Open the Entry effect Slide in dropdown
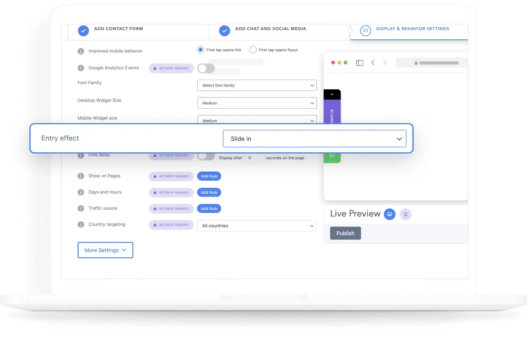Screen dimensions: 528x341 pyautogui.click(x=314, y=139)
